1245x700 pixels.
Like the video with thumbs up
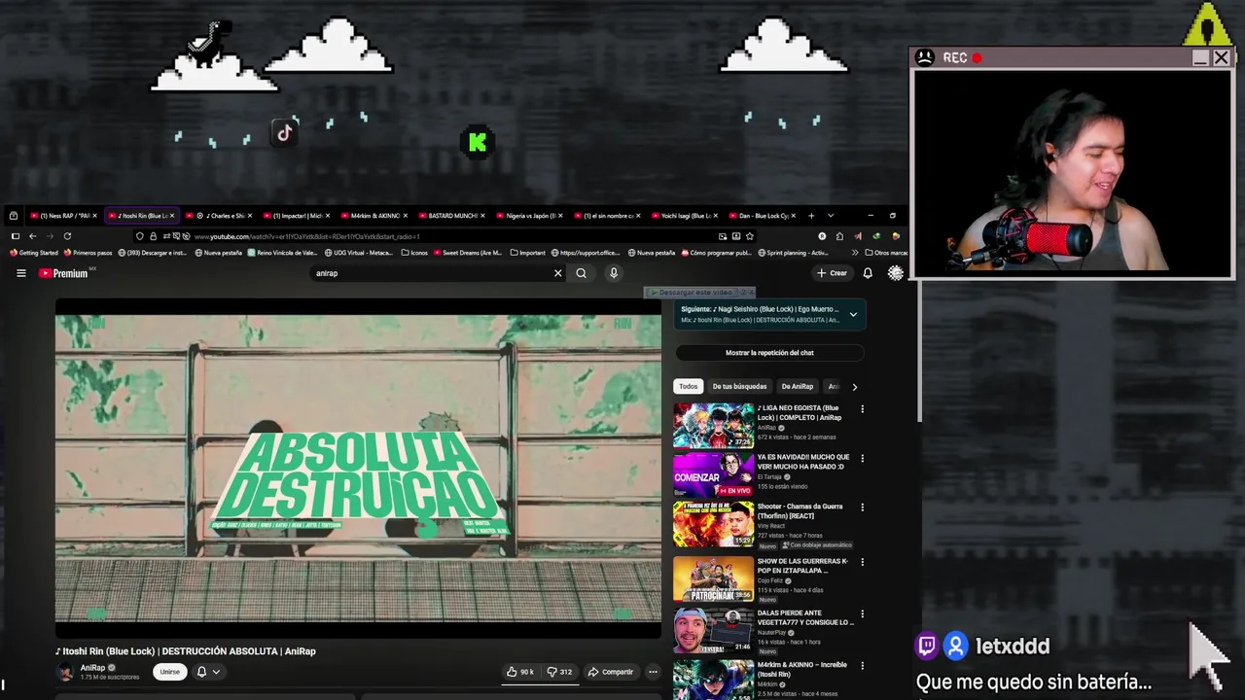point(520,672)
